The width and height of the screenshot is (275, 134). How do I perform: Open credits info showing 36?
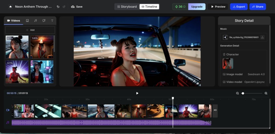tap(180, 7)
